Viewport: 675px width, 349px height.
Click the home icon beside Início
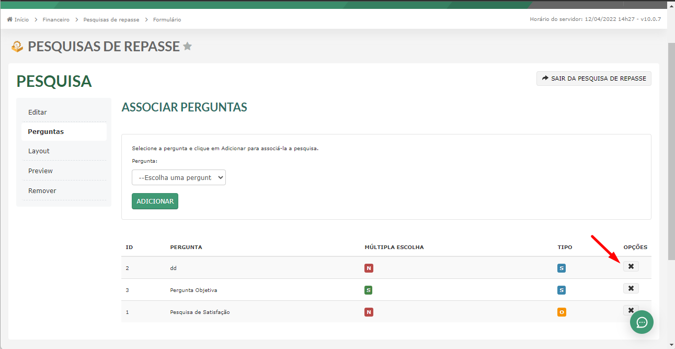click(x=9, y=19)
